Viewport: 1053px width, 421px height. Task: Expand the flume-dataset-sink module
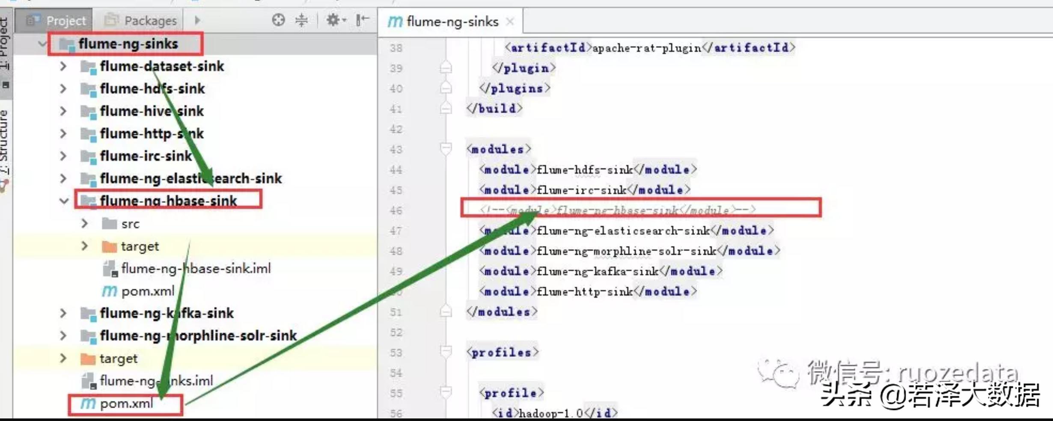tap(63, 66)
